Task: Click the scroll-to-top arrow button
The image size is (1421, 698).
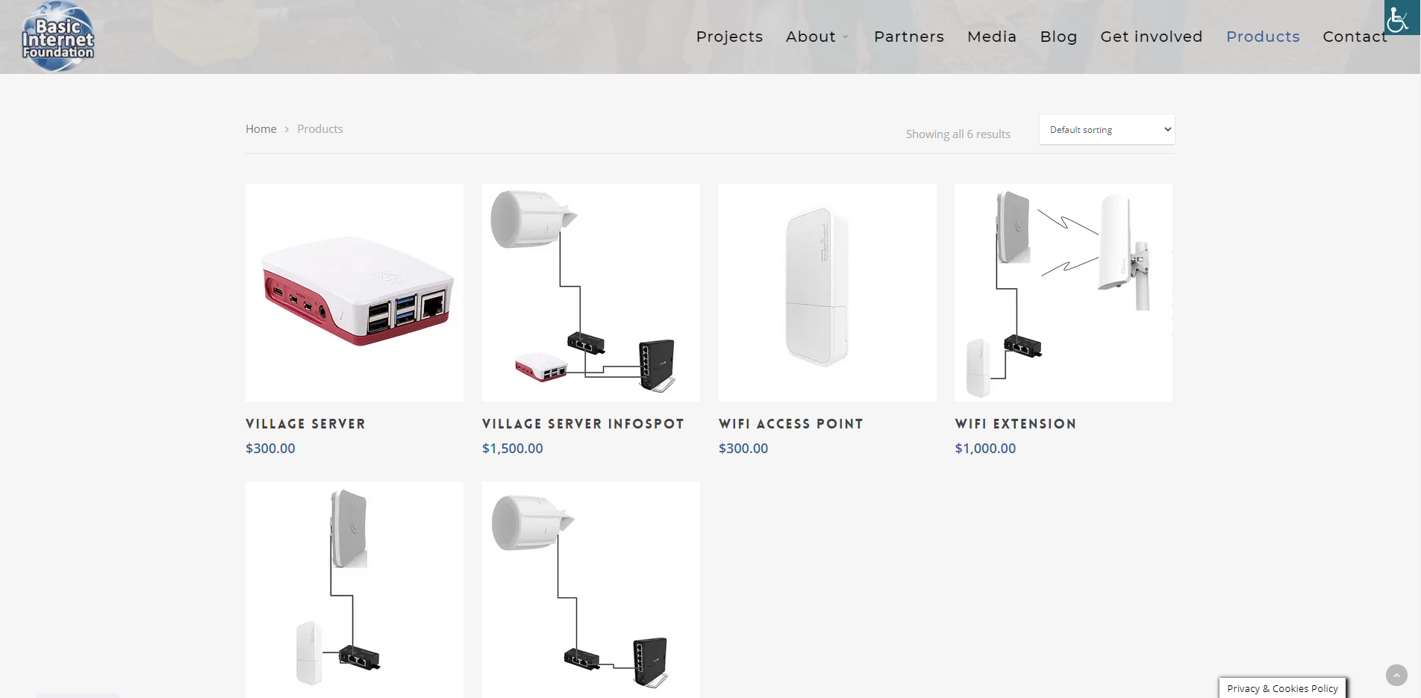Action: [x=1396, y=675]
